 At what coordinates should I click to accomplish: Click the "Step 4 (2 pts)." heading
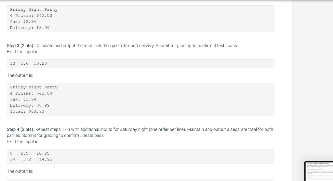pyautogui.click(x=20, y=129)
